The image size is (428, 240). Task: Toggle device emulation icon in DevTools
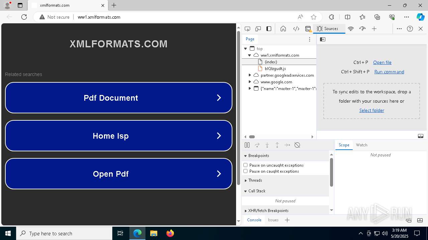click(x=258, y=29)
